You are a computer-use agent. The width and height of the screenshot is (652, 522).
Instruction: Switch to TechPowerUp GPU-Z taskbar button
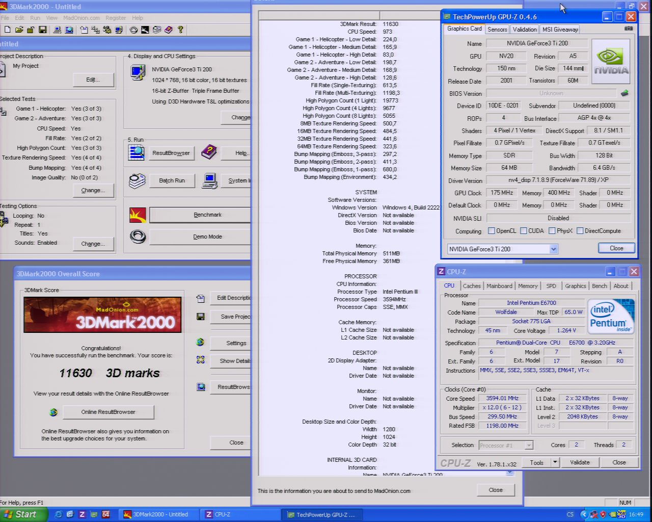pos(321,515)
